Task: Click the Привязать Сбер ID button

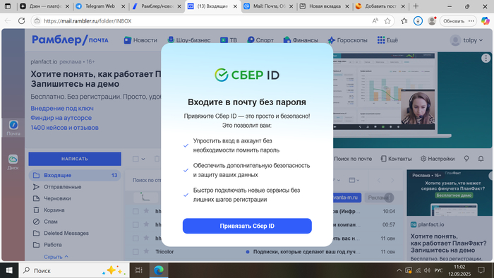Action: pos(247,226)
